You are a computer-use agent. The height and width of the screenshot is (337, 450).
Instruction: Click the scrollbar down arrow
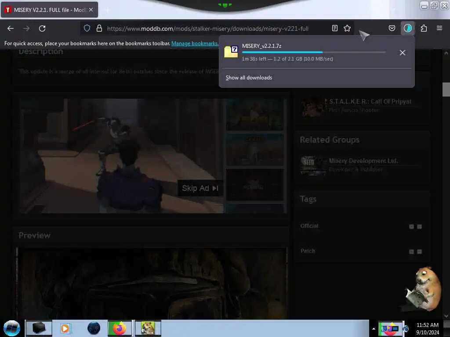tap(446, 315)
